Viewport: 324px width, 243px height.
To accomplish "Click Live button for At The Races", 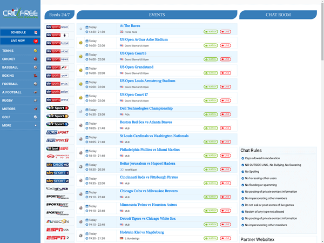I will (x=225, y=32).
